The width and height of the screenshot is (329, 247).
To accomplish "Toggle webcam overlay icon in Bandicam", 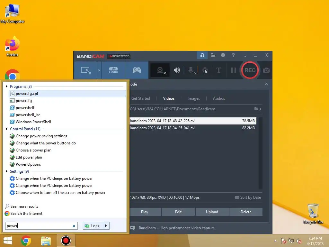I will [161, 70].
